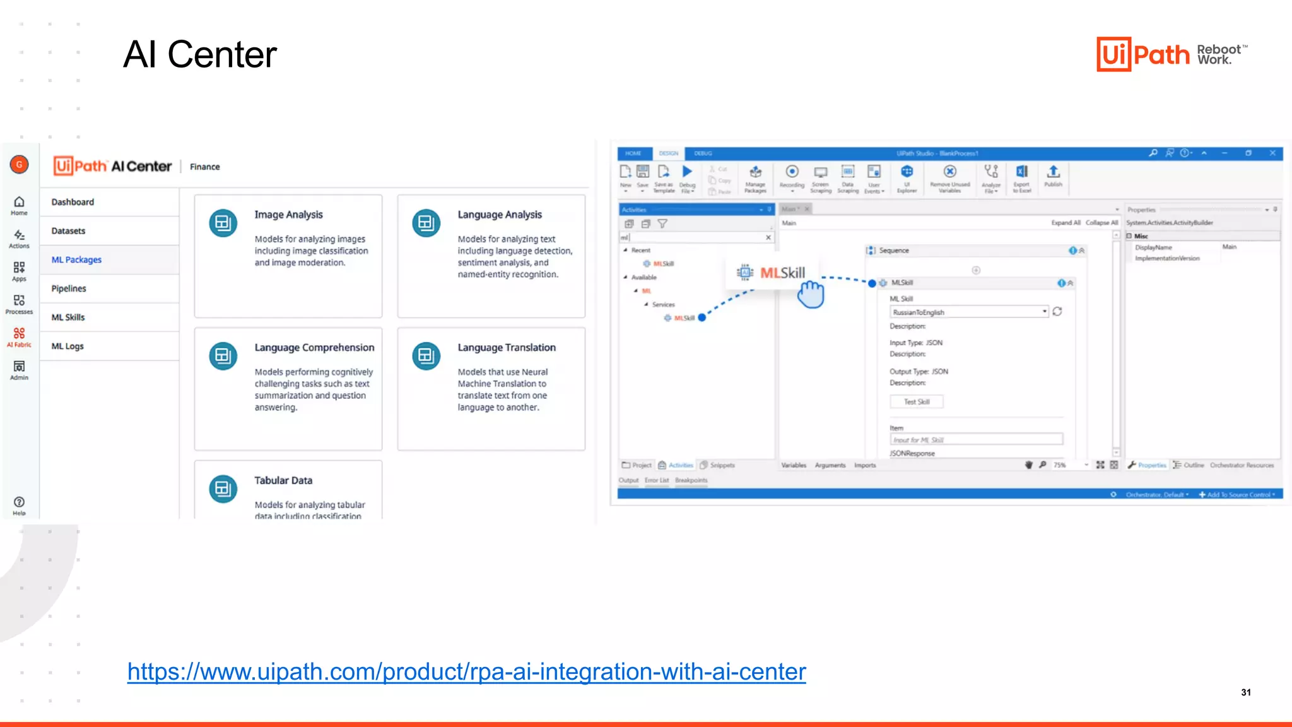Image resolution: width=1292 pixels, height=727 pixels.
Task: Launch Screen Scraping from the ribbon
Action: (821, 179)
